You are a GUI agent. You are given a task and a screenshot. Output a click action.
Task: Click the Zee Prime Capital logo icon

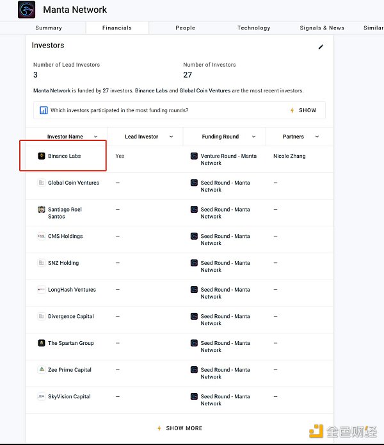42,369
